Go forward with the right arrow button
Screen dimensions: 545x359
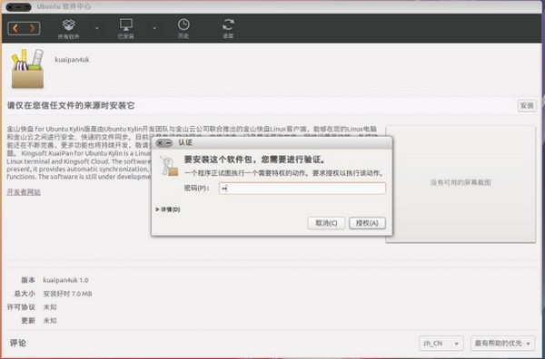32,28
